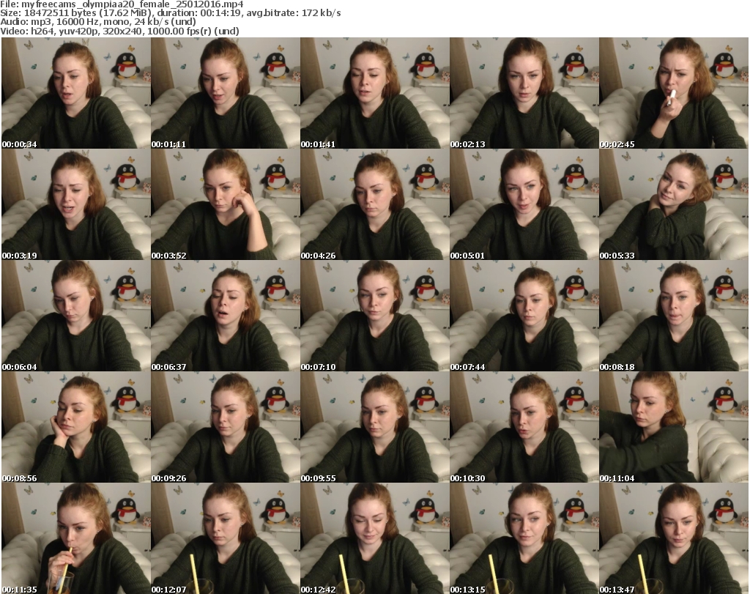Choose the thumbnail frame at 00:09:55
This screenshot has width=750, height=594.
click(375, 427)
